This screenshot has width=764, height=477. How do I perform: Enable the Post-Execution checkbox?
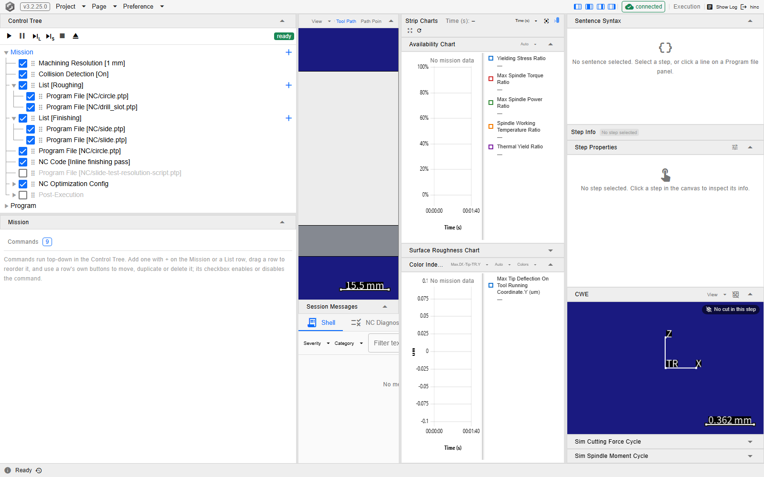coord(23,195)
